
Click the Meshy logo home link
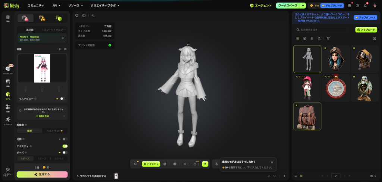point(12,5)
